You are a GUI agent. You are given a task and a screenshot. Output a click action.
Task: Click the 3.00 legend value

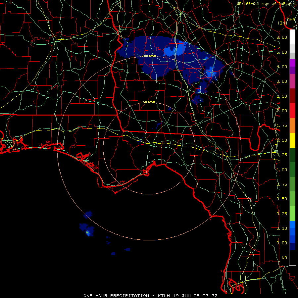[x=282, y=81]
